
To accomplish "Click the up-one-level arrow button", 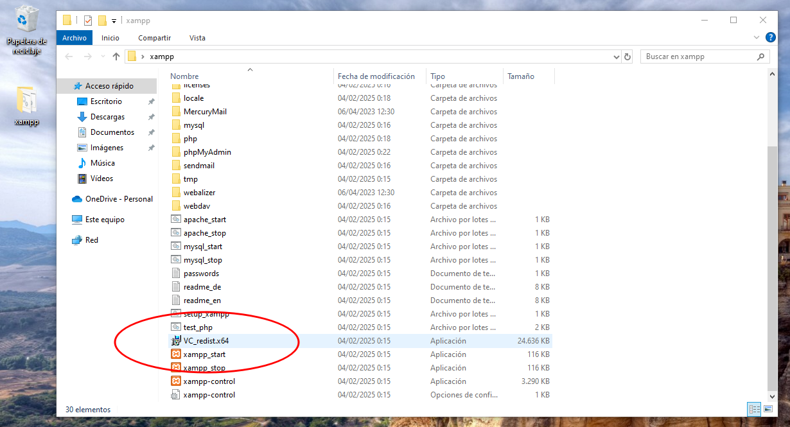I will (x=116, y=57).
